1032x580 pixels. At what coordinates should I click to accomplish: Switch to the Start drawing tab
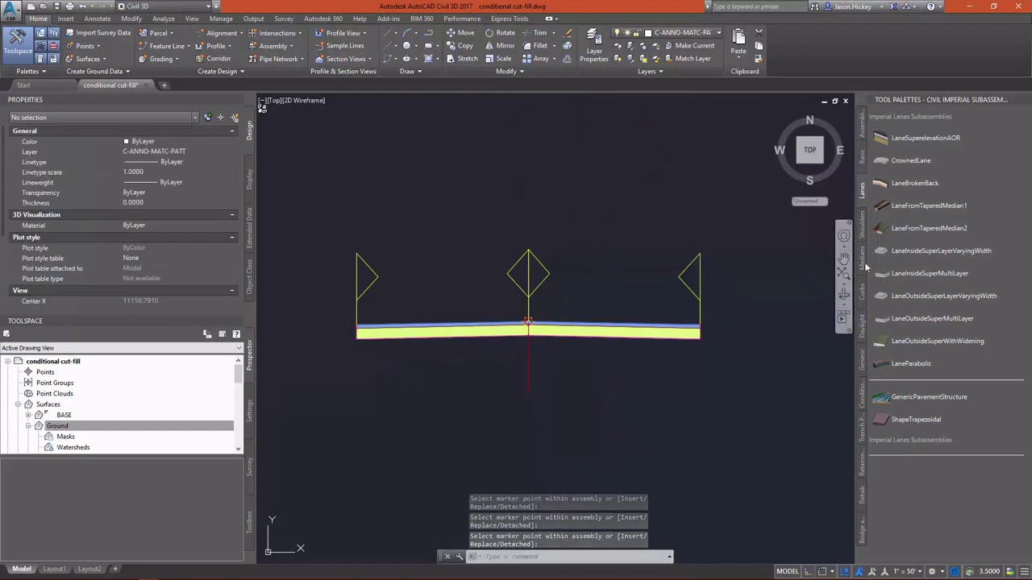[23, 85]
